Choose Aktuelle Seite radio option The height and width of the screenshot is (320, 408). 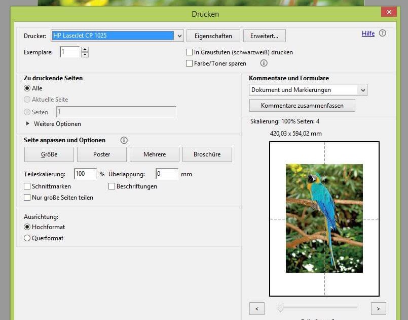tap(27, 100)
